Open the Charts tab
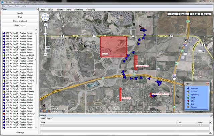214x136 pixels. (x=68, y=10)
